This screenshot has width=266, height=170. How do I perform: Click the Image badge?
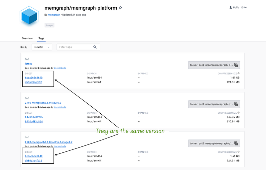coord(49,26)
